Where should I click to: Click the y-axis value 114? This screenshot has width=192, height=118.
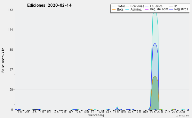pos(11,30)
